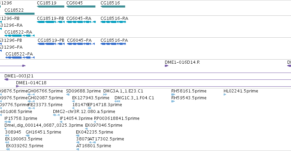Select the HL02241.5prime EST arrow
The width and height of the screenshot is (291, 151).
tap(225, 95)
